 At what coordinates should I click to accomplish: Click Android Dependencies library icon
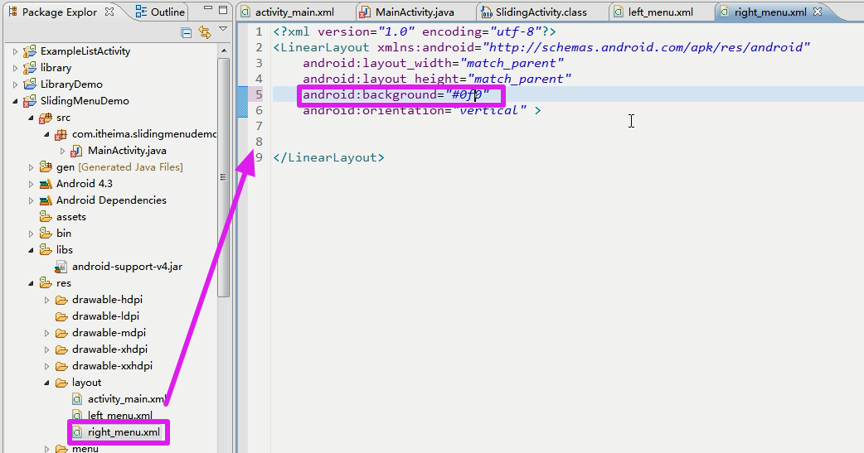tap(45, 200)
